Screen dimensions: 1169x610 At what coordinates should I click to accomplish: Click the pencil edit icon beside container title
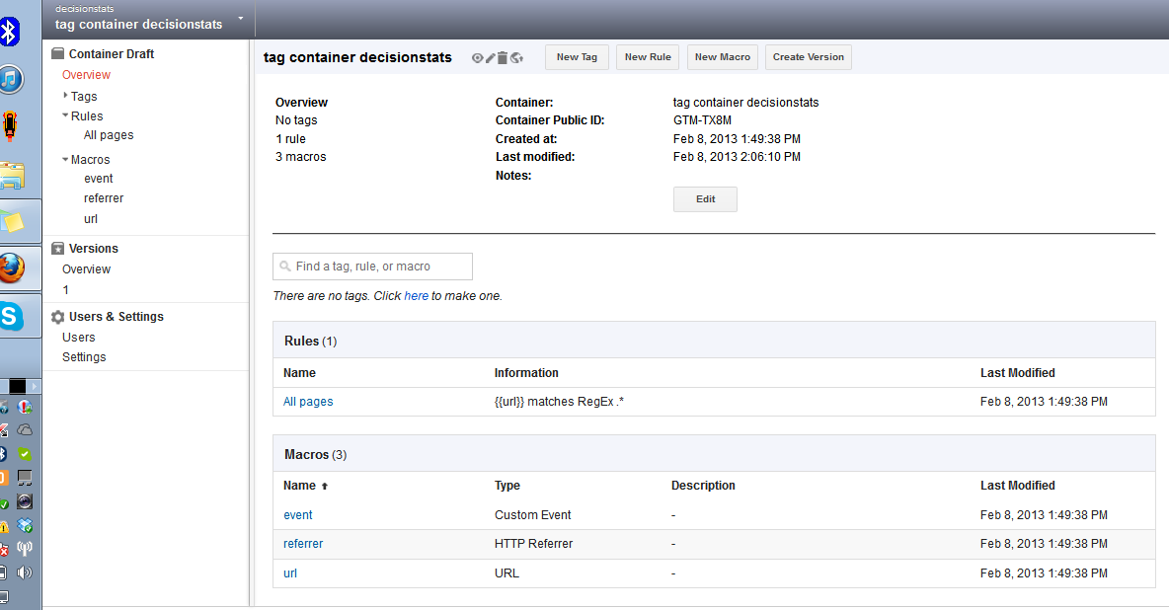pyautogui.click(x=490, y=58)
